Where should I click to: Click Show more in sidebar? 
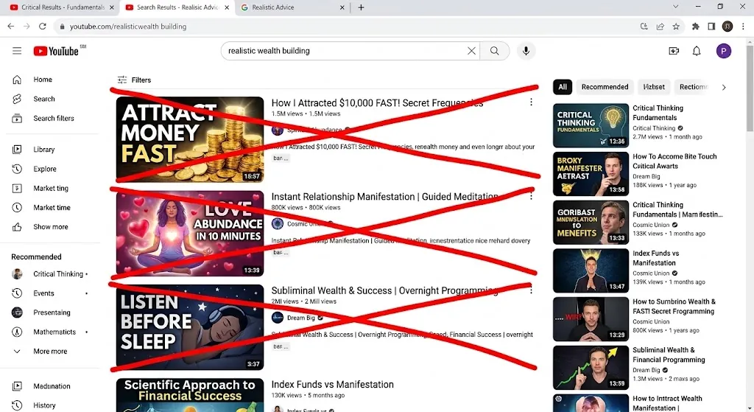click(52, 227)
